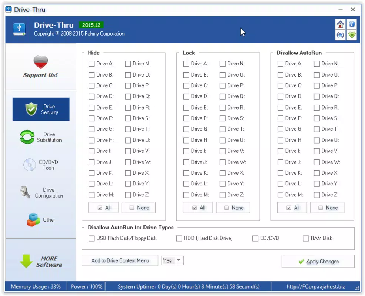Select All drives in Hide group
This screenshot has height=296, width=365.
point(103,208)
